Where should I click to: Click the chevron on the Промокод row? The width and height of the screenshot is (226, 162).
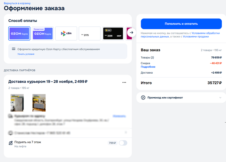[220, 97]
